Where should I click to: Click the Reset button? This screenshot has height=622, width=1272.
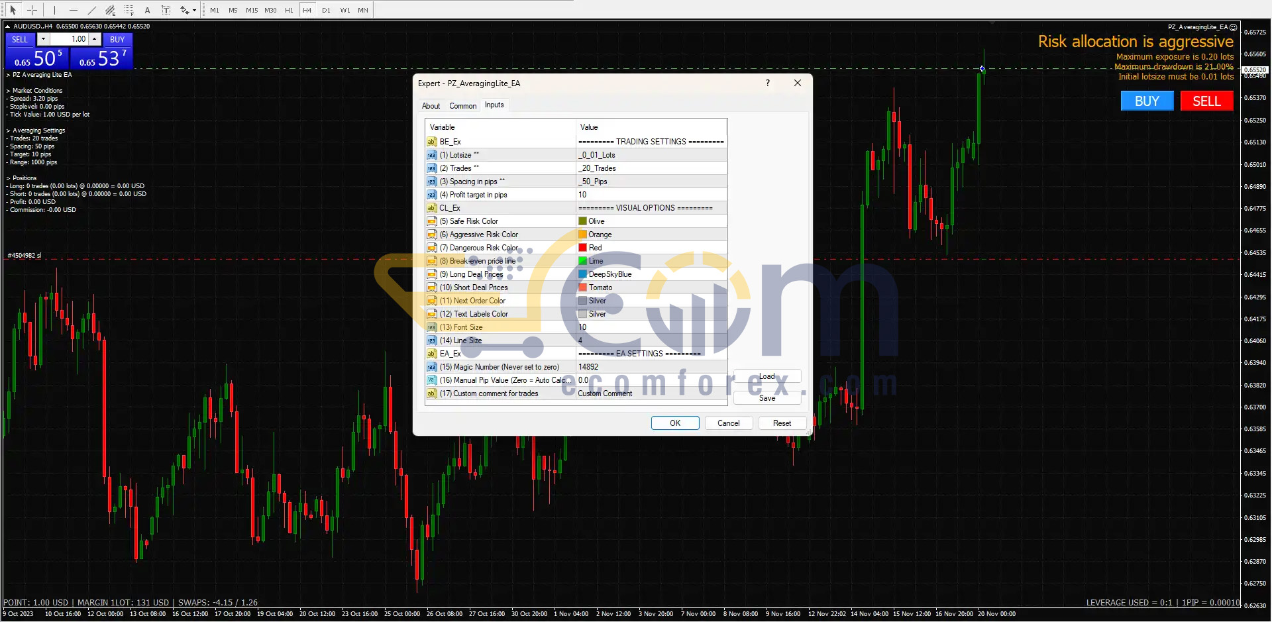tap(782, 423)
